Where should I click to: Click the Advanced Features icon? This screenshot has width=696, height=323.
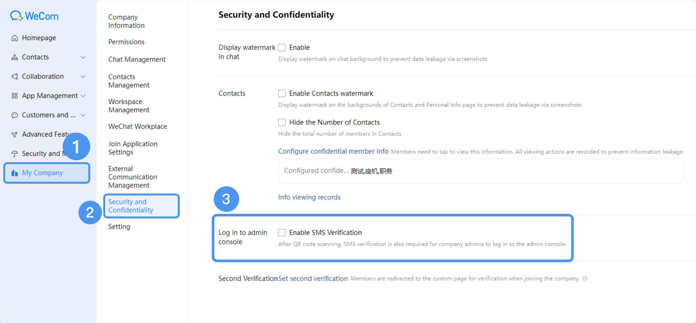pyautogui.click(x=15, y=134)
